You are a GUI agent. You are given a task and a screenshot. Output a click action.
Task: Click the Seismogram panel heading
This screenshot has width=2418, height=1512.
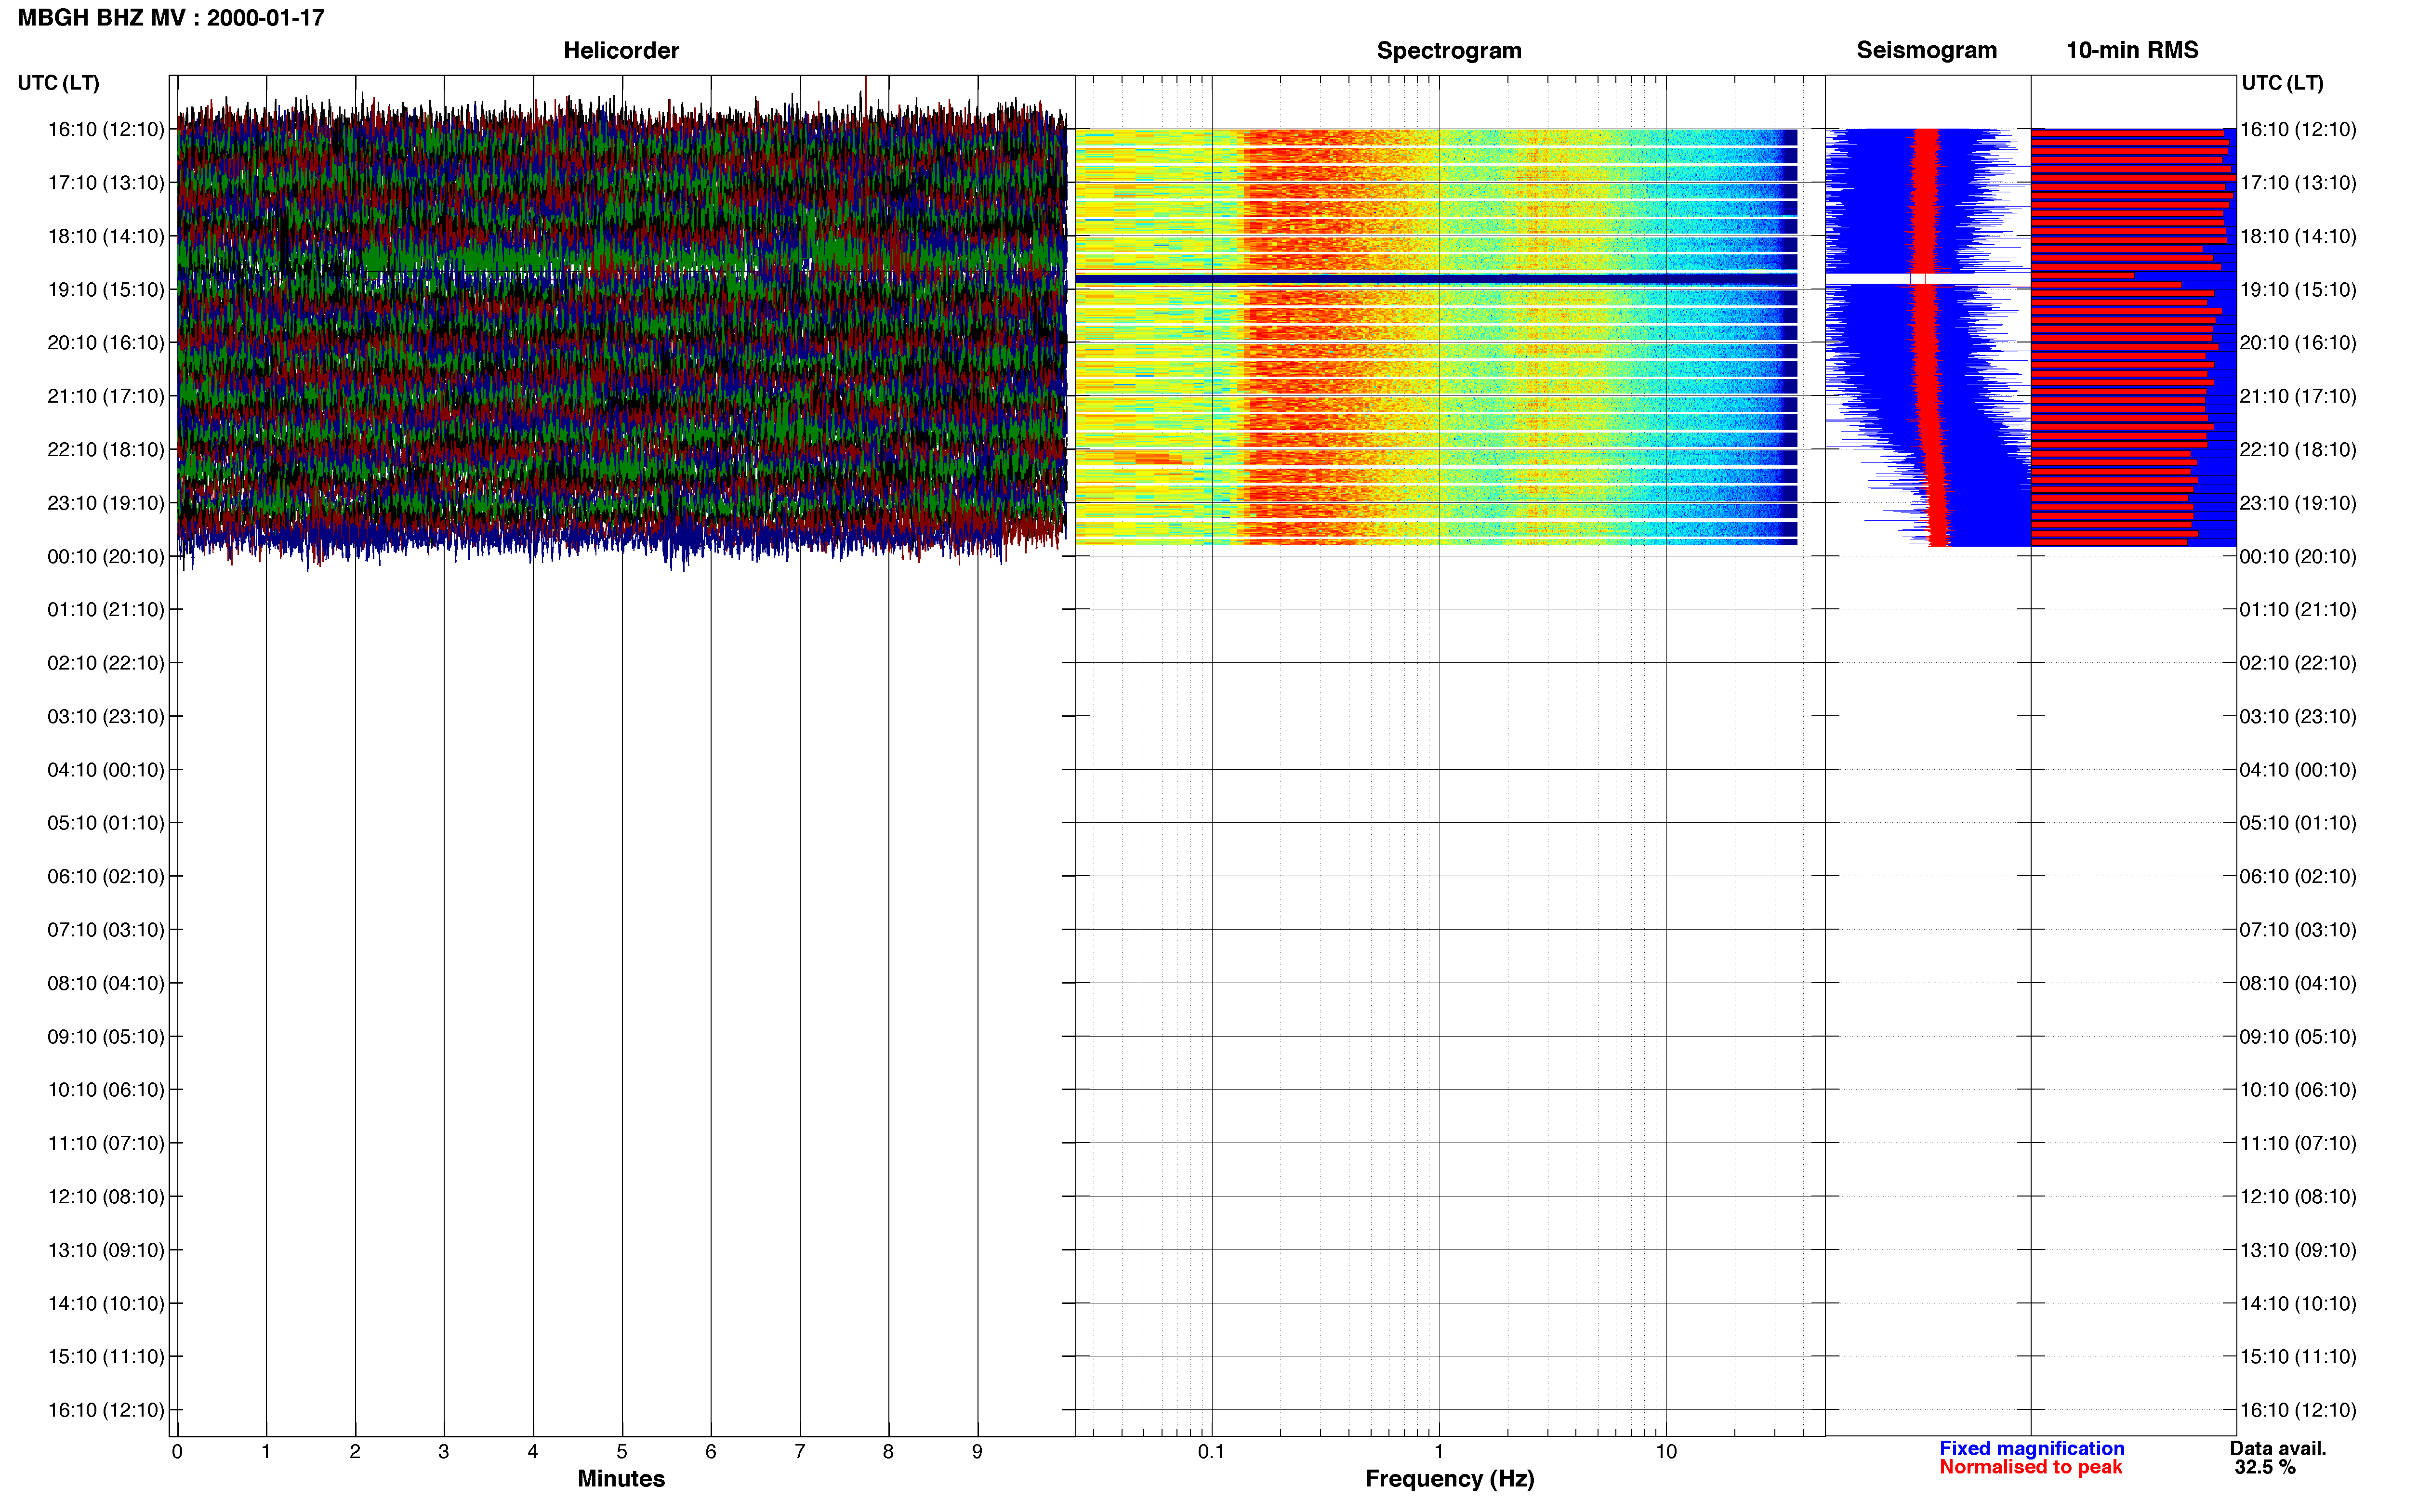coord(1926,50)
